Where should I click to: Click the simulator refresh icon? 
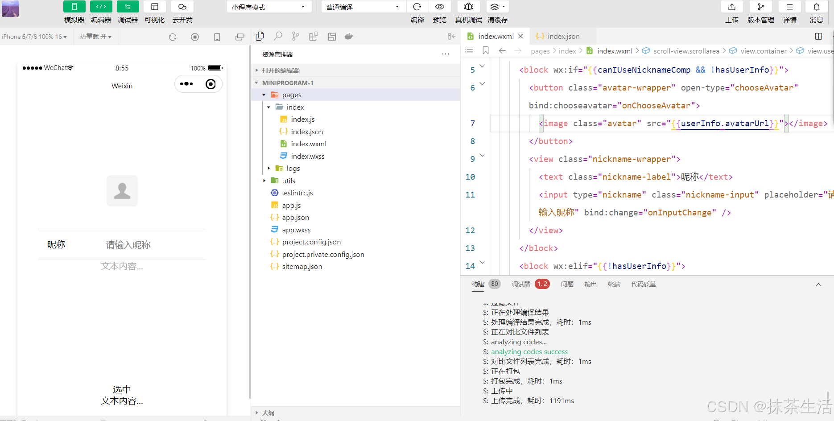click(173, 37)
